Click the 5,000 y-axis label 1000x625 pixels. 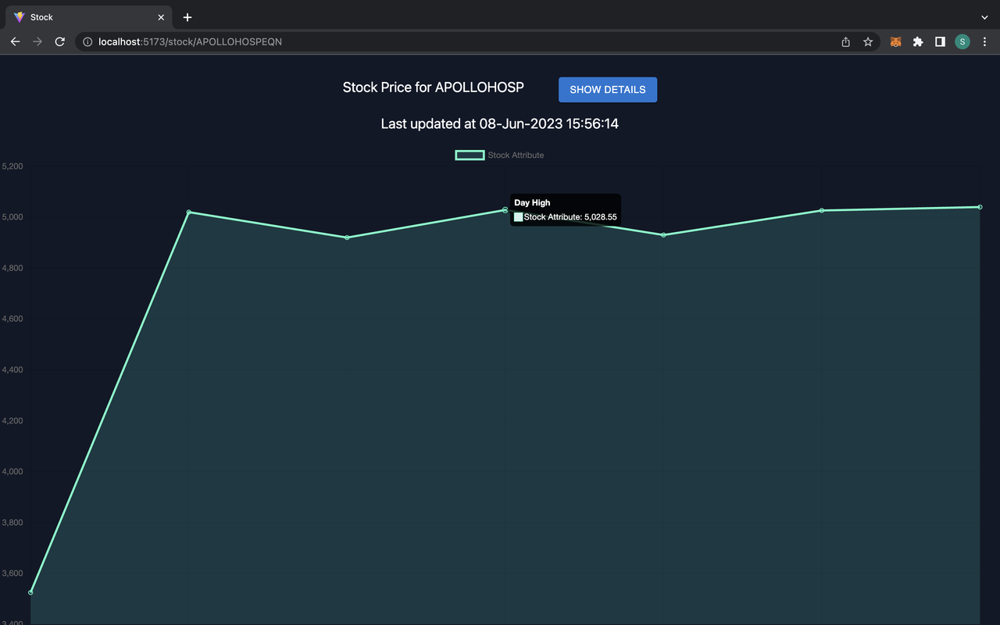click(x=12, y=217)
